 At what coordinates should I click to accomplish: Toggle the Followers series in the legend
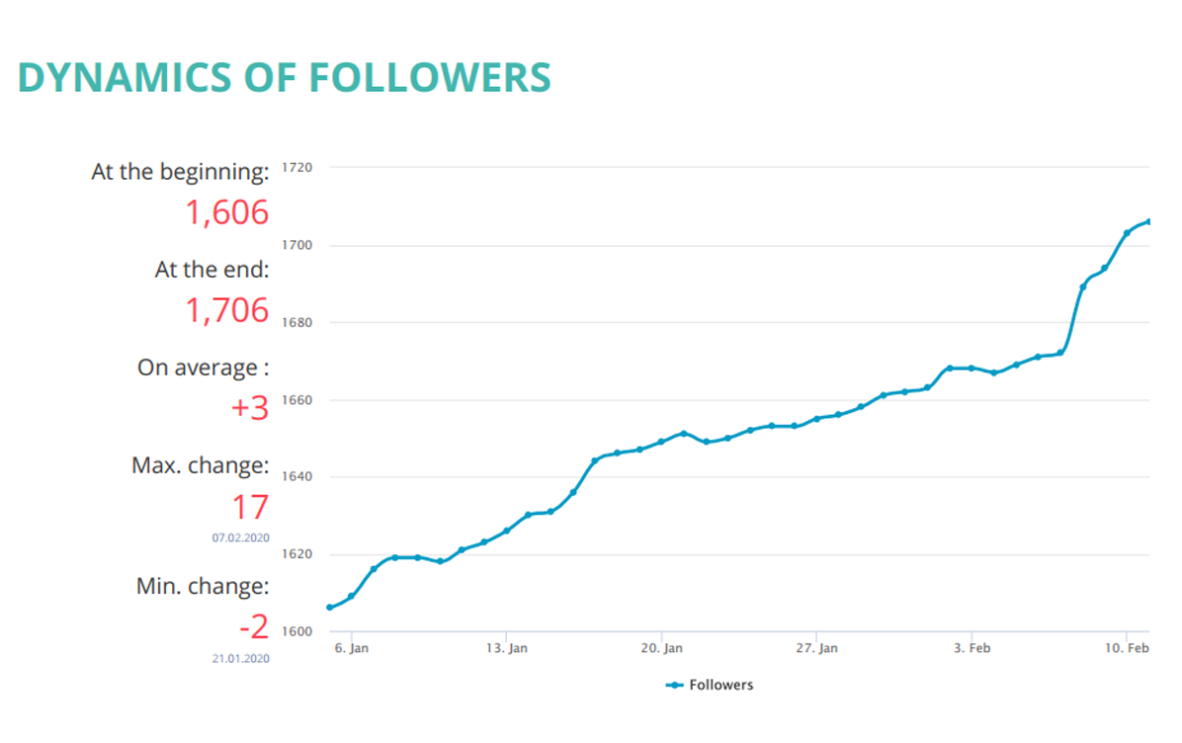pos(720,685)
